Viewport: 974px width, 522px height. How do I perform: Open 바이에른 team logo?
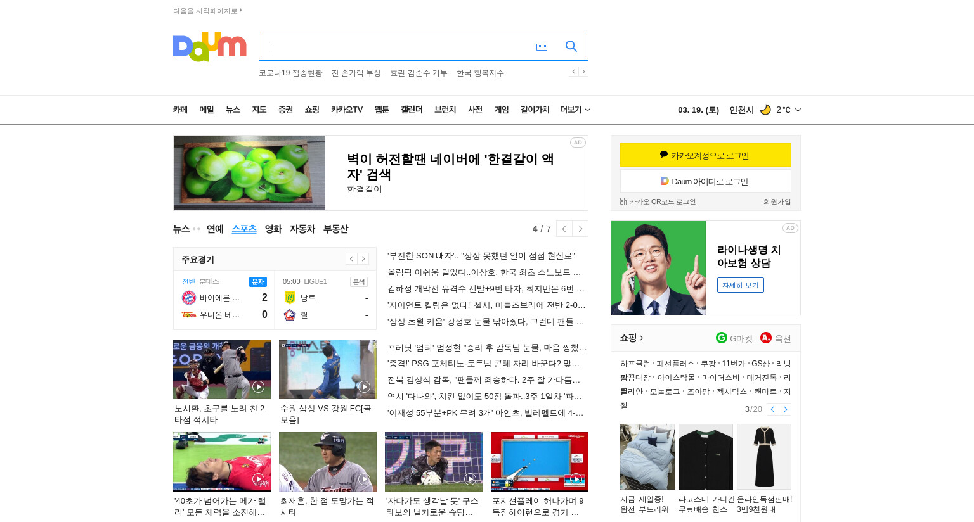pyautogui.click(x=189, y=298)
